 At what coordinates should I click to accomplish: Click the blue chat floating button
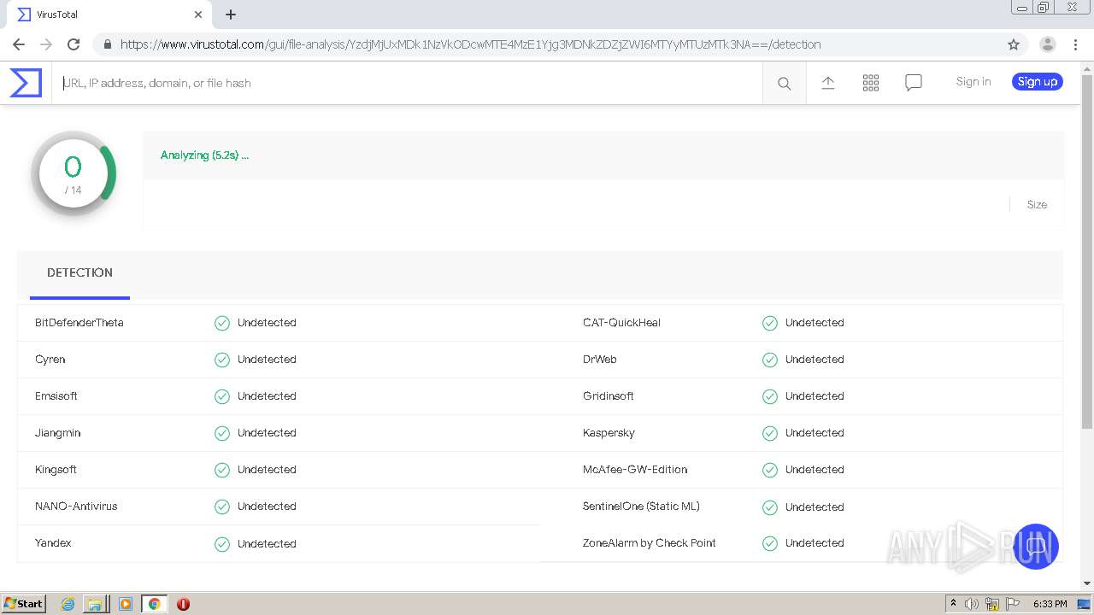(x=1036, y=547)
